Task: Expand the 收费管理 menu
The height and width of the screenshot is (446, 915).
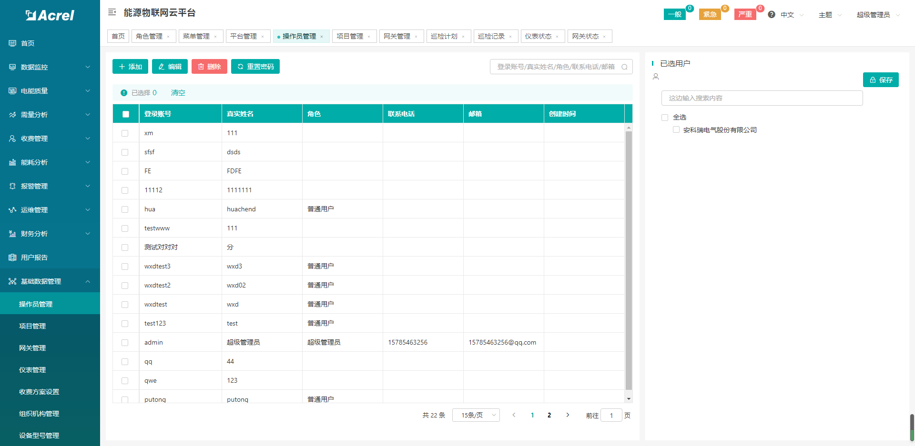Action: (50, 139)
